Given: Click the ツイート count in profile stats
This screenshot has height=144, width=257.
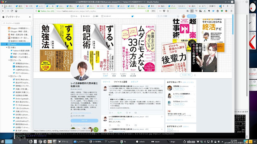Looking at the screenshot, I should [105, 75].
